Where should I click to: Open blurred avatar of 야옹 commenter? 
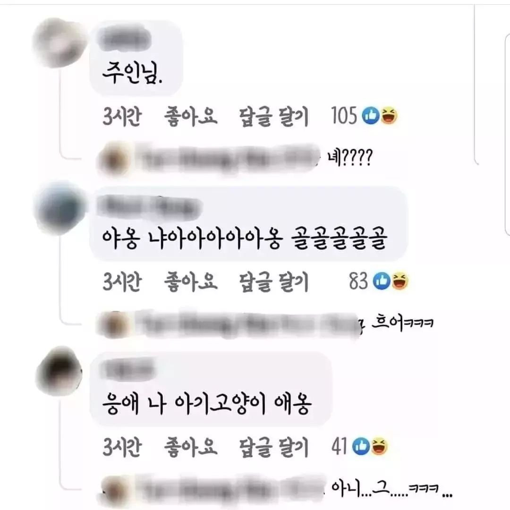pyautogui.click(x=59, y=208)
